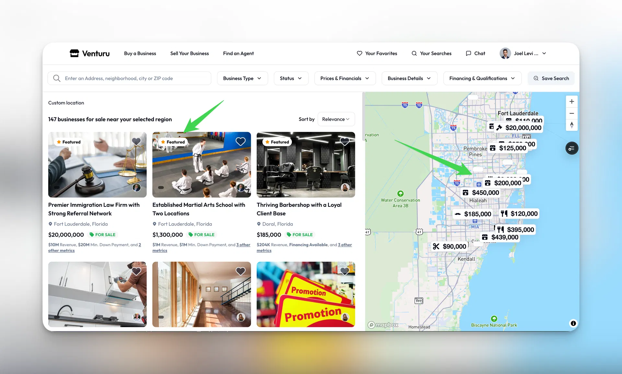622x374 pixels.
Task: Open the Sort by Relevance dropdown
Action: [336, 119]
